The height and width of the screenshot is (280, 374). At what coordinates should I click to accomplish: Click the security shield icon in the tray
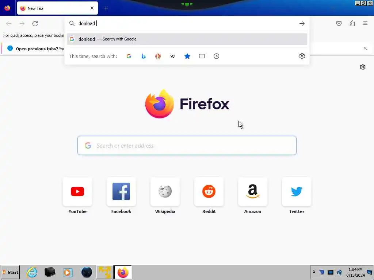(x=322, y=272)
